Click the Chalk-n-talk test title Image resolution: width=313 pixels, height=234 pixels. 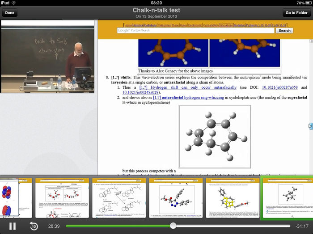coord(156,10)
